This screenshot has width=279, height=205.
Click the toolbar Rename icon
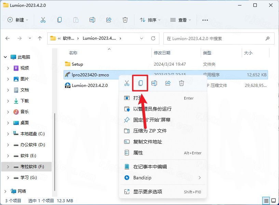coord(92,20)
